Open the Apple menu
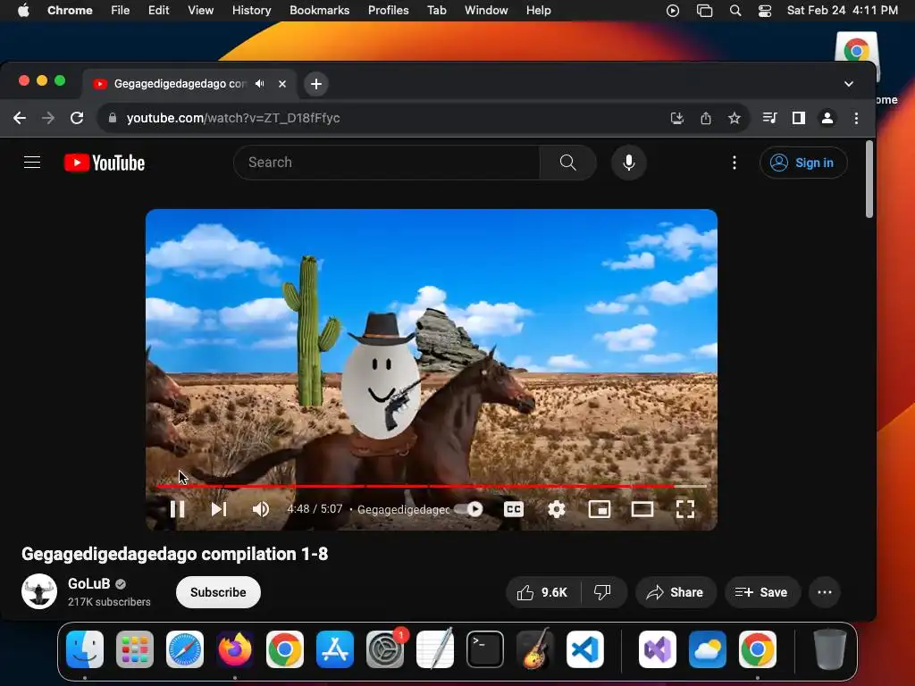The width and height of the screenshot is (915, 686). click(23, 11)
